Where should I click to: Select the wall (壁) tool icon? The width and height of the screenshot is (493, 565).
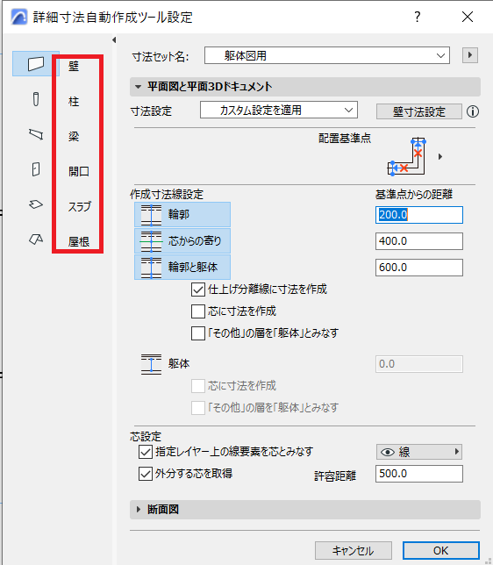point(36,64)
